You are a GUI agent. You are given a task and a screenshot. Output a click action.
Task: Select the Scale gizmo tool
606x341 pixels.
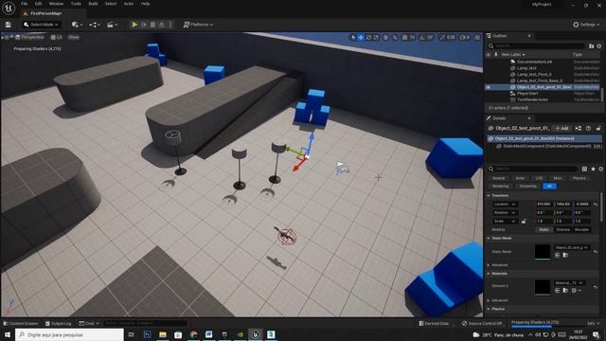376,37
